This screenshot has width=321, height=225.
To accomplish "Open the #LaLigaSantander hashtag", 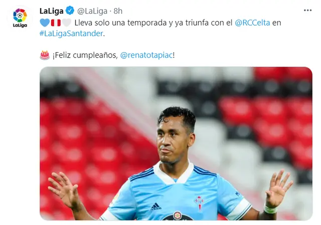I will 71,34.
